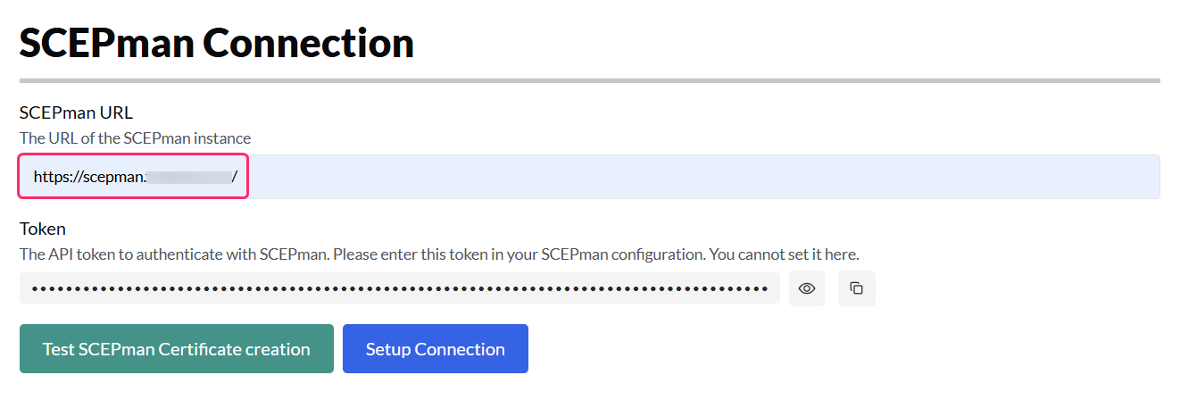Click the gray divider line below the heading
Screen dimensions: 1180x400
[589, 80]
